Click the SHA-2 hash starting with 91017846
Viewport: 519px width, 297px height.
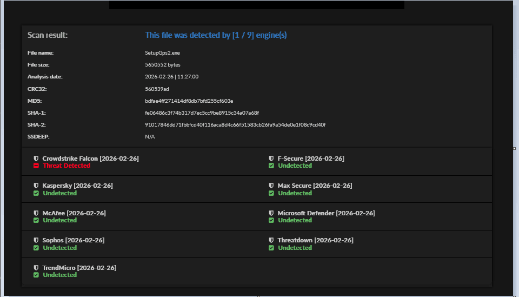coord(235,124)
